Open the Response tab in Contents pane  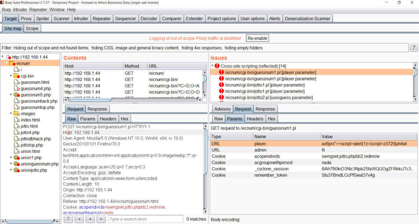click(x=98, y=109)
